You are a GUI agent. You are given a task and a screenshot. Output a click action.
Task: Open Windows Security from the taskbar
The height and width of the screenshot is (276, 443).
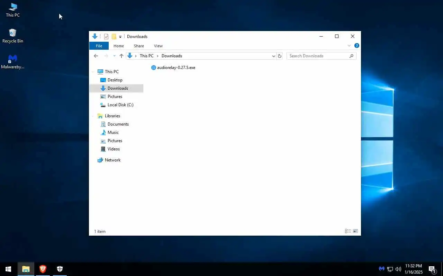[x=60, y=269]
